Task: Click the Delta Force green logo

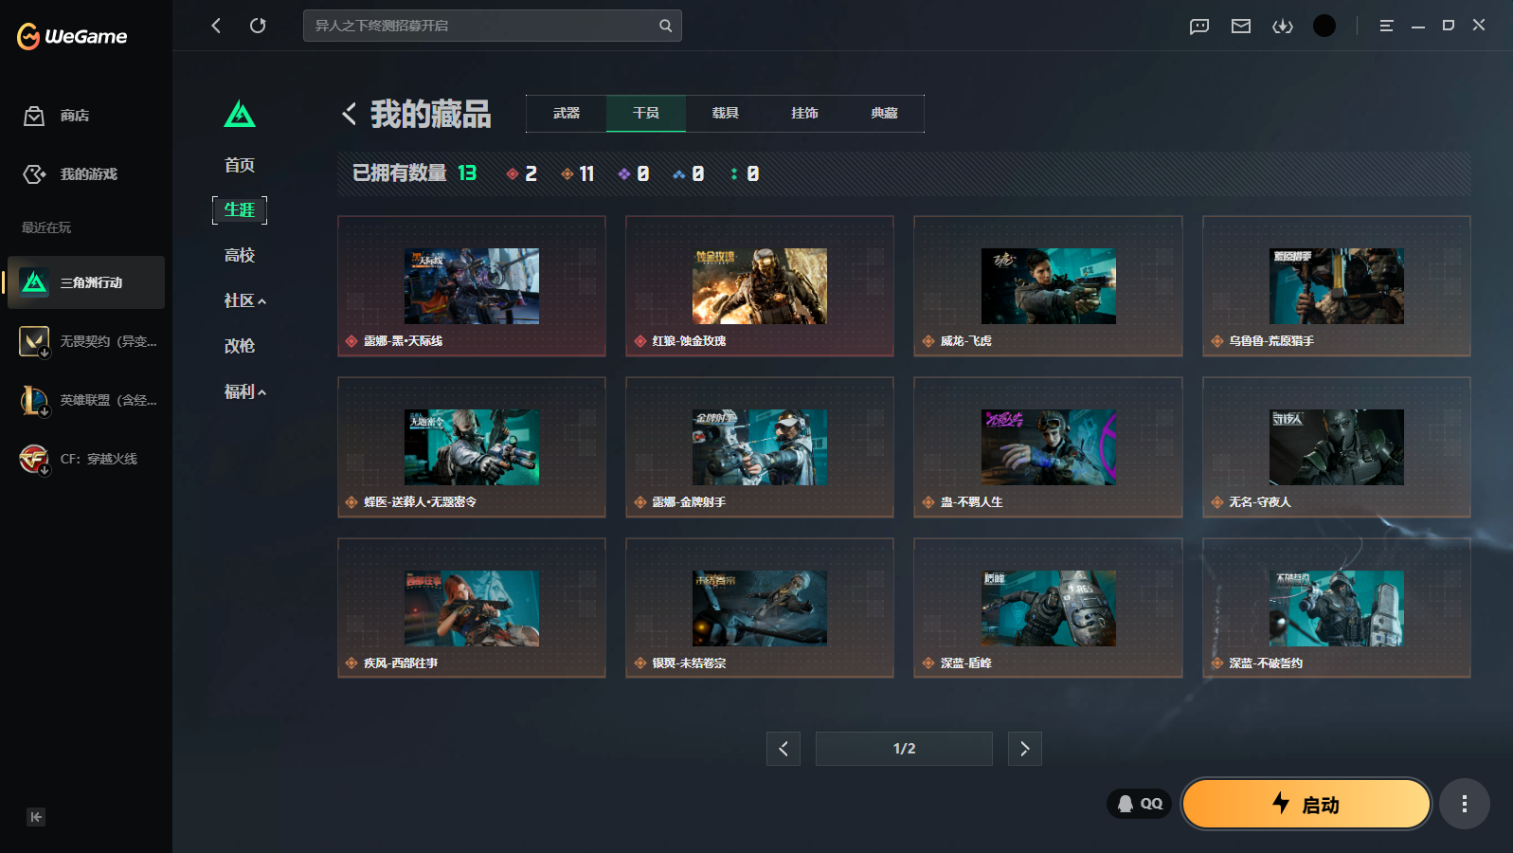Action: [240, 114]
